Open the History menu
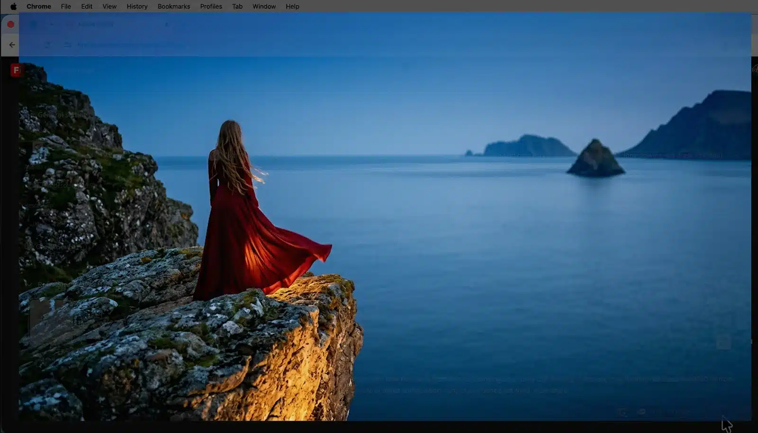The width and height of the screenshot is (758, 433). [x=137, y=6]
